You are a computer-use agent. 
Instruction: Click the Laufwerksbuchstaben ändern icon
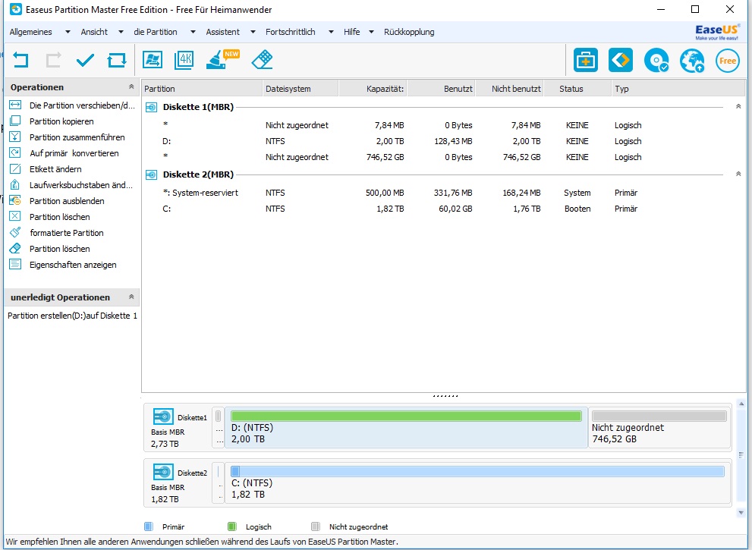(15, 184)
